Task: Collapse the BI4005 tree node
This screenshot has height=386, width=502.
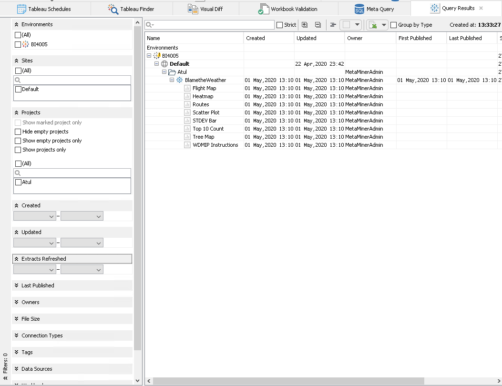Action: pyautogui.click(x=149, y=56)
